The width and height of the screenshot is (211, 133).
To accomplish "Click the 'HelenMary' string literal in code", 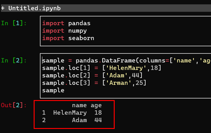I will coord(126,68).
